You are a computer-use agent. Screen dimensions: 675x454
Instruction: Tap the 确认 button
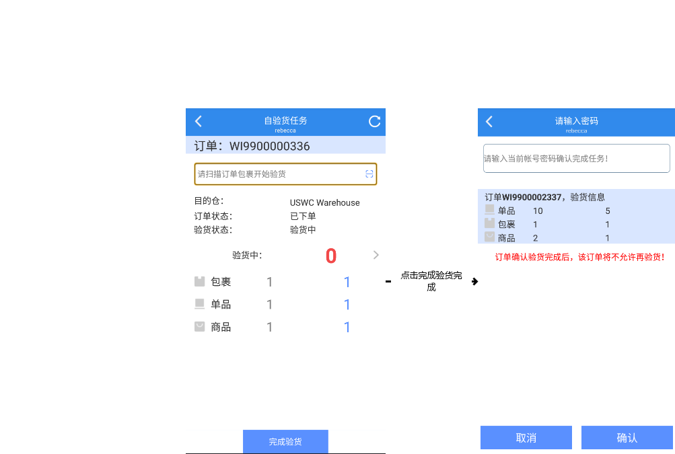627,438
